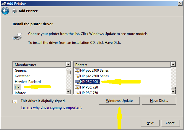
Task: Choose HP PSC 720 printer
Action: coord(89,87)
